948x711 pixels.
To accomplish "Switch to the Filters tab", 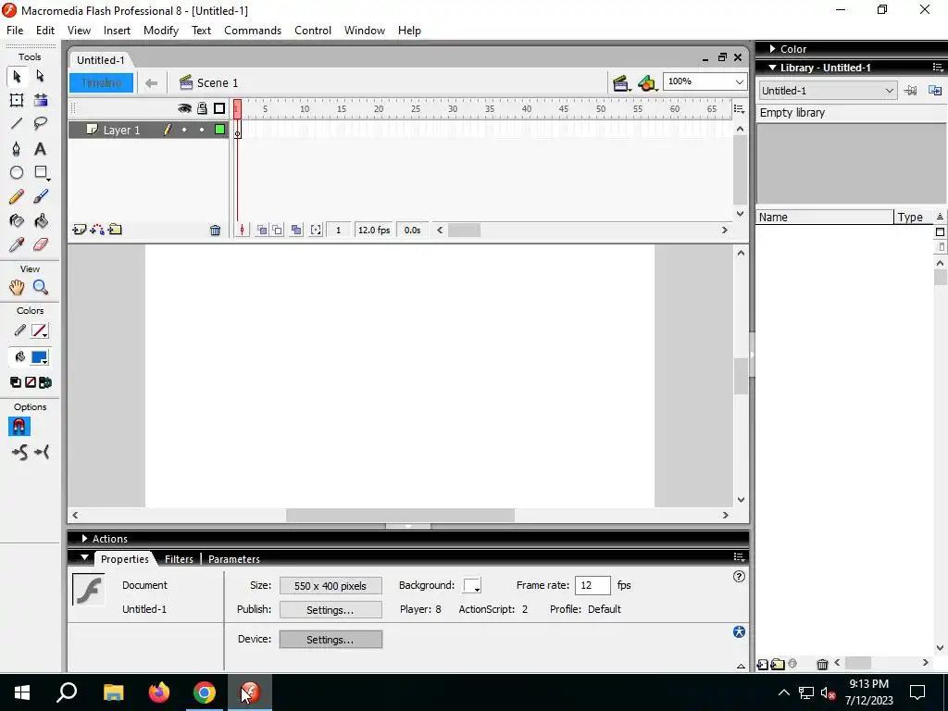I will pos(179,559).
